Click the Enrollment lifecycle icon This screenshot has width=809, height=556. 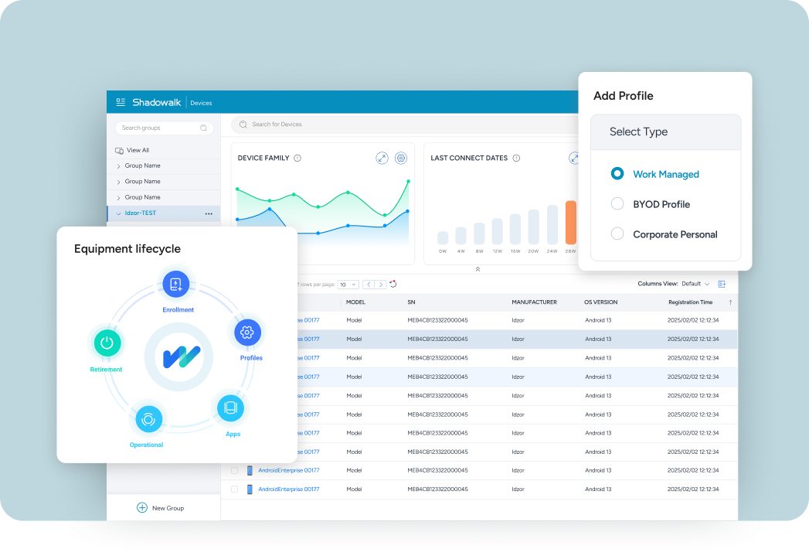177,285
